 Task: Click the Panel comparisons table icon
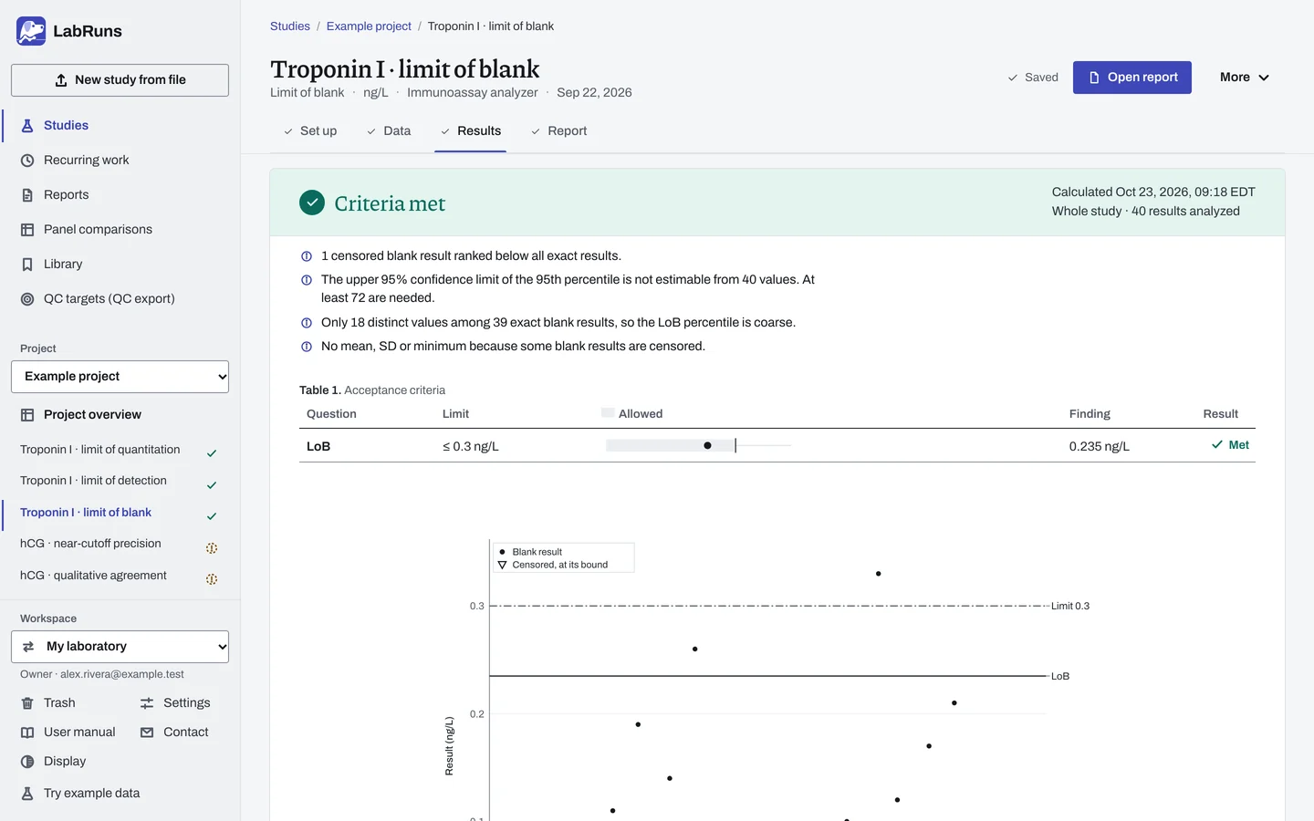pos(27,230)
